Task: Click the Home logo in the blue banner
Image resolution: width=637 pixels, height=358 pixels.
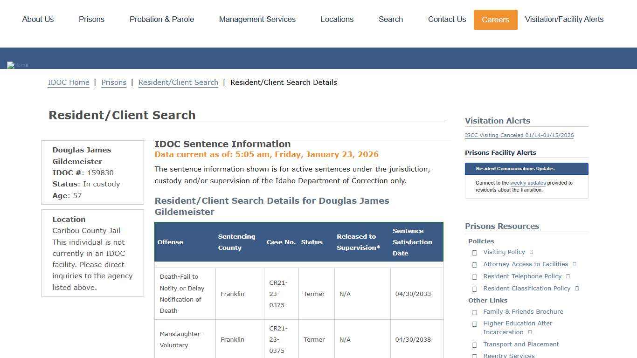Action: [x=17, y=65]
